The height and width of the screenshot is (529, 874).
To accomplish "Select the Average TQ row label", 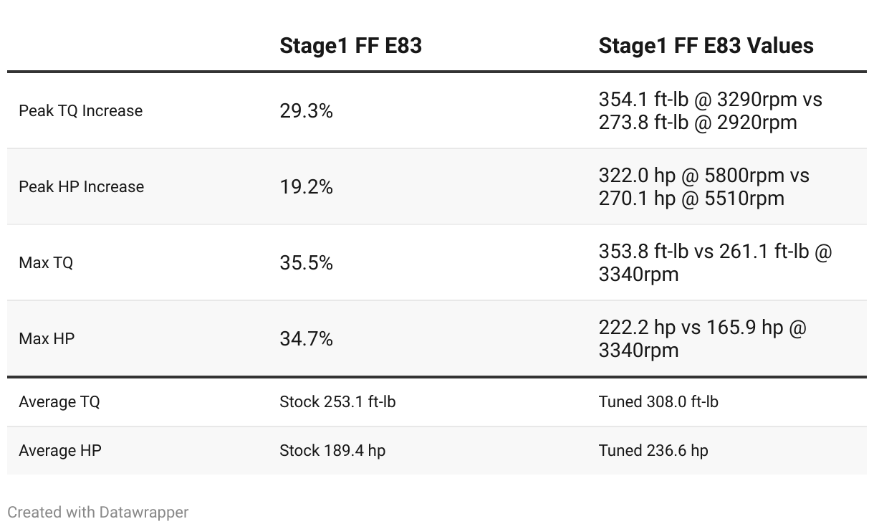I will coord(59,402).
